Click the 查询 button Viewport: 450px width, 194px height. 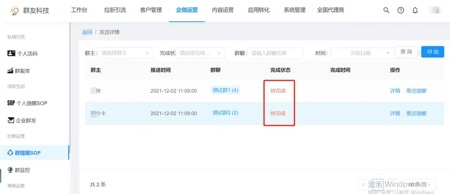pyautogui.click(x=406, y=52)
